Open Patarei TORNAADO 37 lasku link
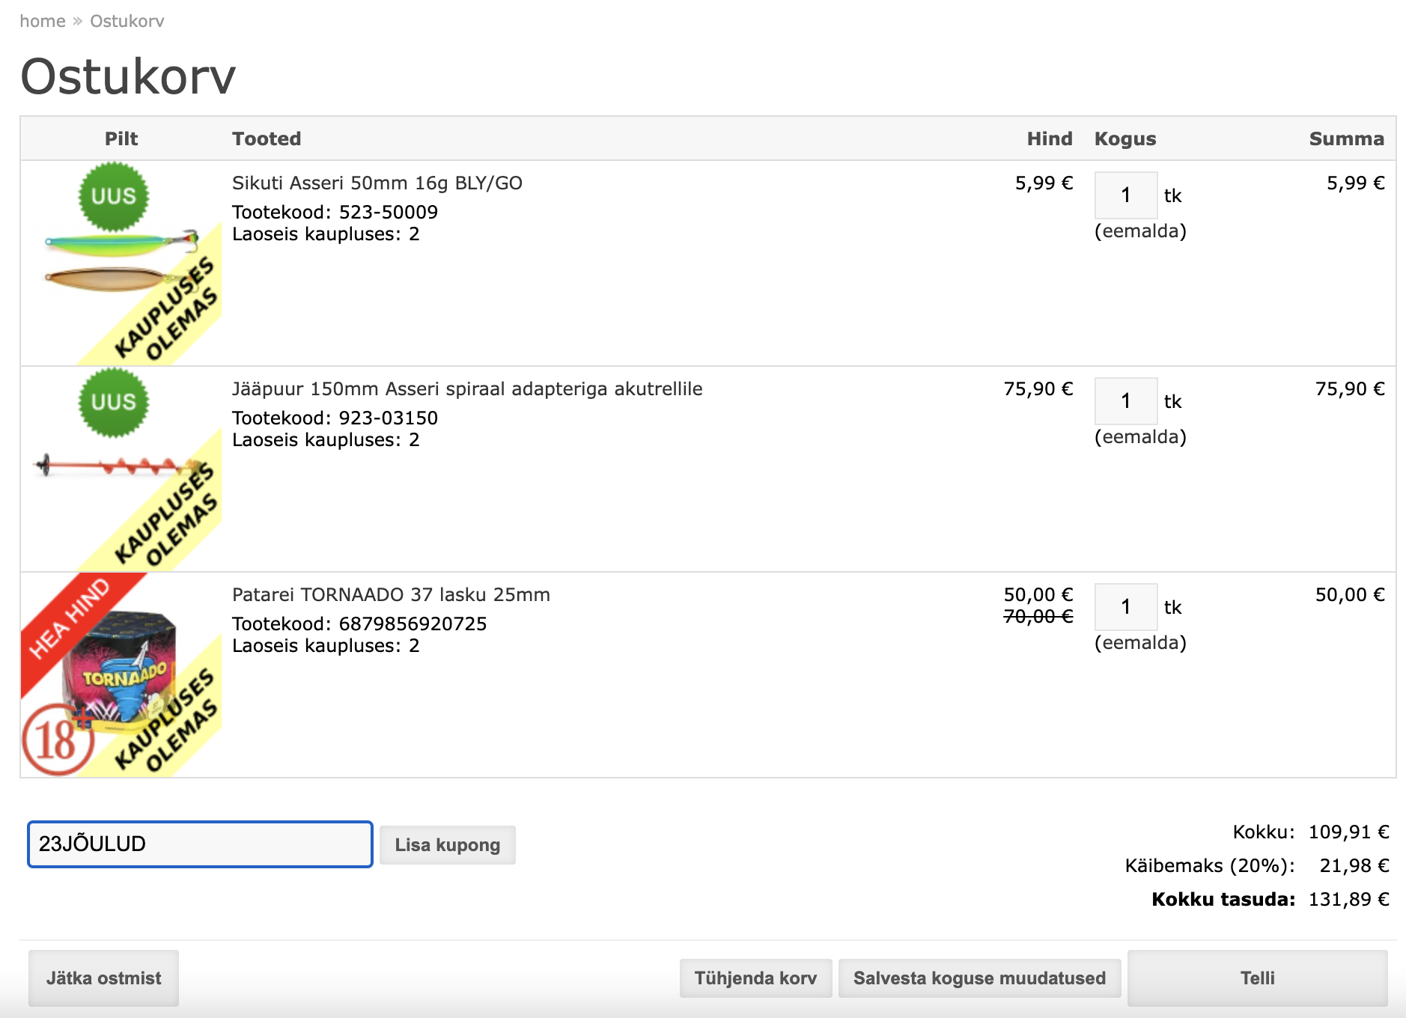1406x1018 pixels. pyautogui.click(x=390, y=595)
